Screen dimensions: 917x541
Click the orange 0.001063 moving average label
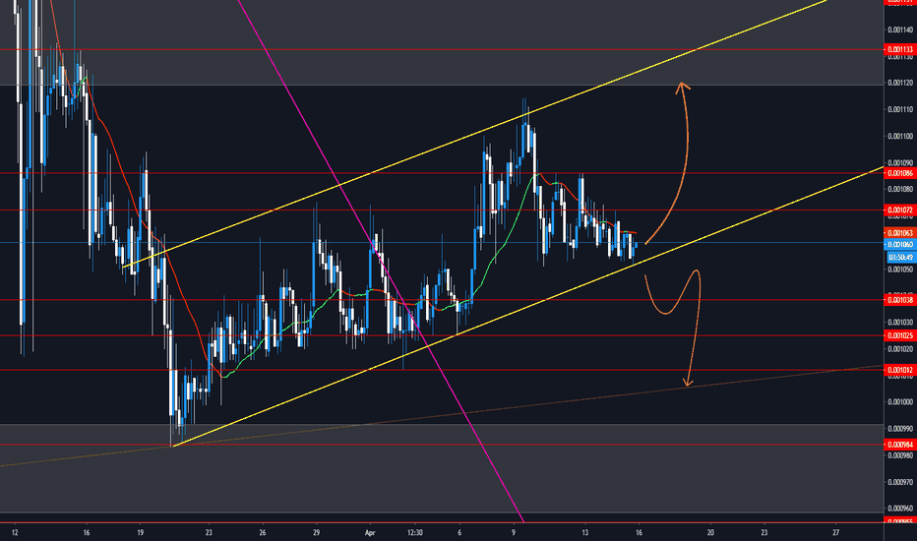[x=900, y=233]
